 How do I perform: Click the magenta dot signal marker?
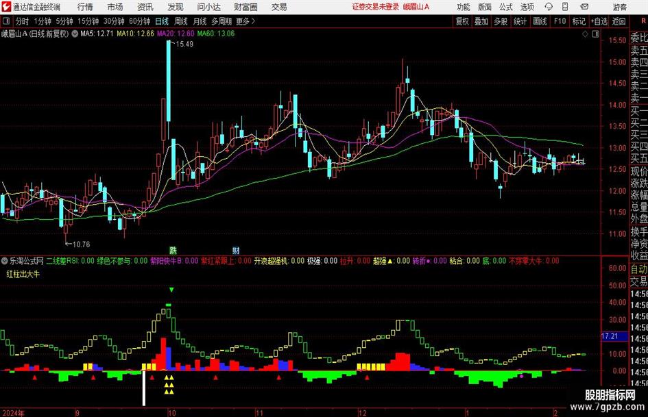pyautogui.click(x=522, y=376)
